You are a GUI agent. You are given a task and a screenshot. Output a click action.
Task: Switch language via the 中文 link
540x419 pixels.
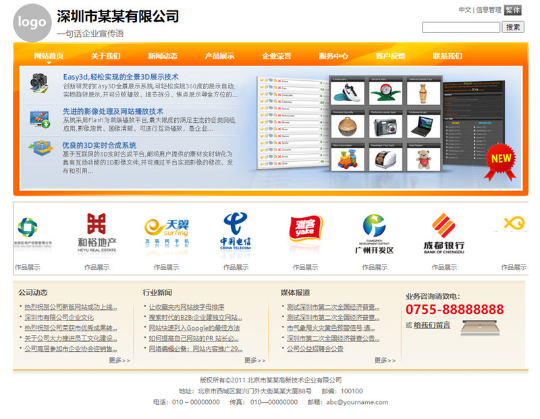click(x=464, y=10)
